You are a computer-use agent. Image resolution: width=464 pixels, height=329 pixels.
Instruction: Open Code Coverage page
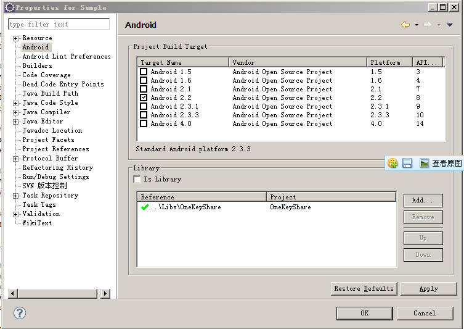coord(46,75)
